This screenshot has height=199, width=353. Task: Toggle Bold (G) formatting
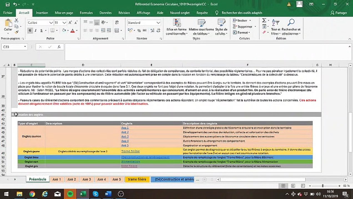(30, 30)
